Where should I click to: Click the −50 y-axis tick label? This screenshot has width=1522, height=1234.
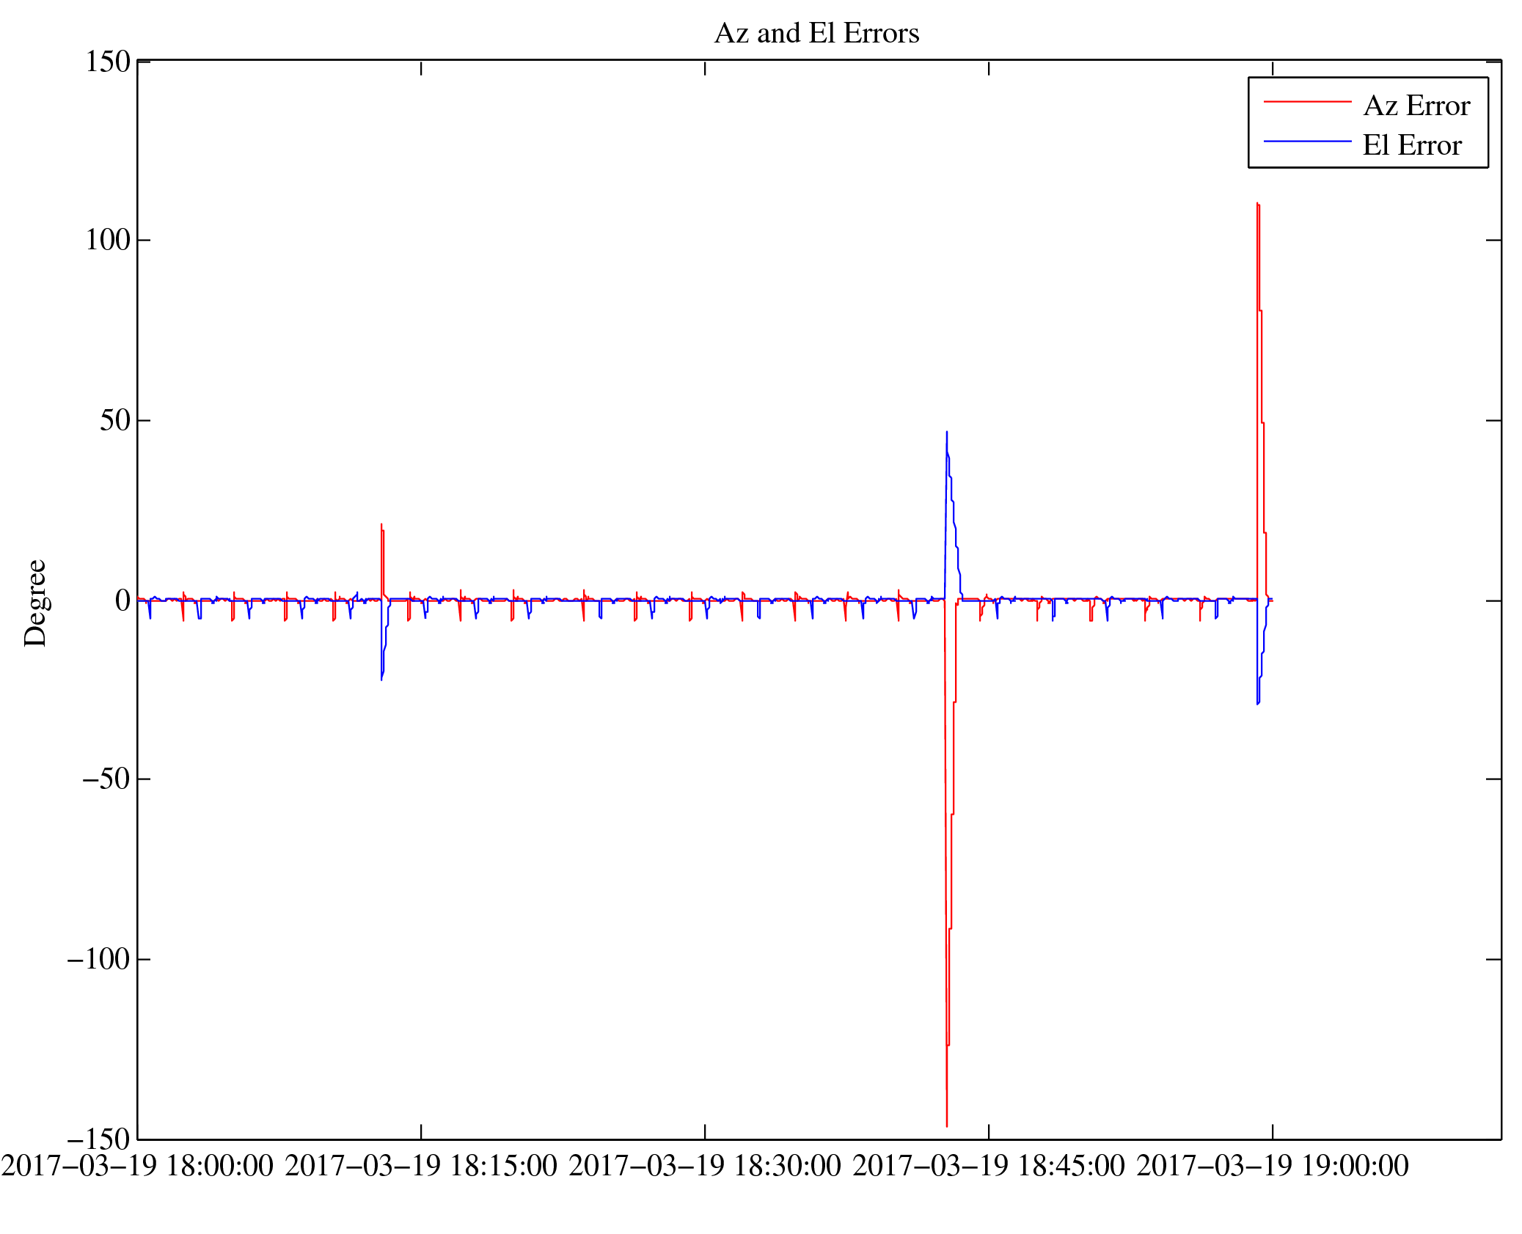[106, 779]
